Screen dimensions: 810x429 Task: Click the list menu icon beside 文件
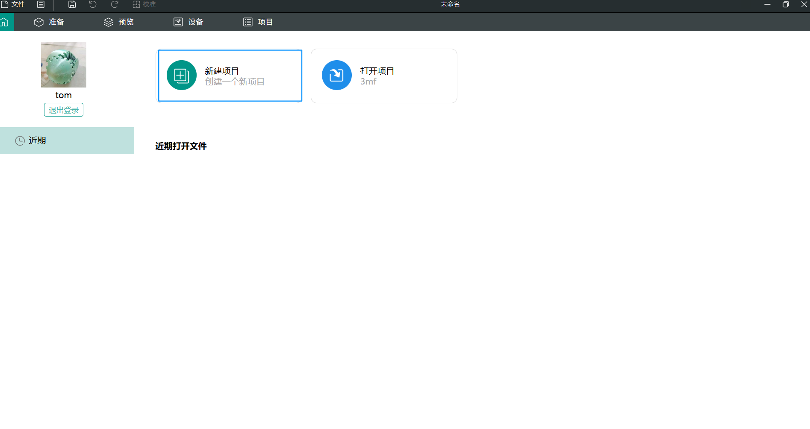coord(41,4)
